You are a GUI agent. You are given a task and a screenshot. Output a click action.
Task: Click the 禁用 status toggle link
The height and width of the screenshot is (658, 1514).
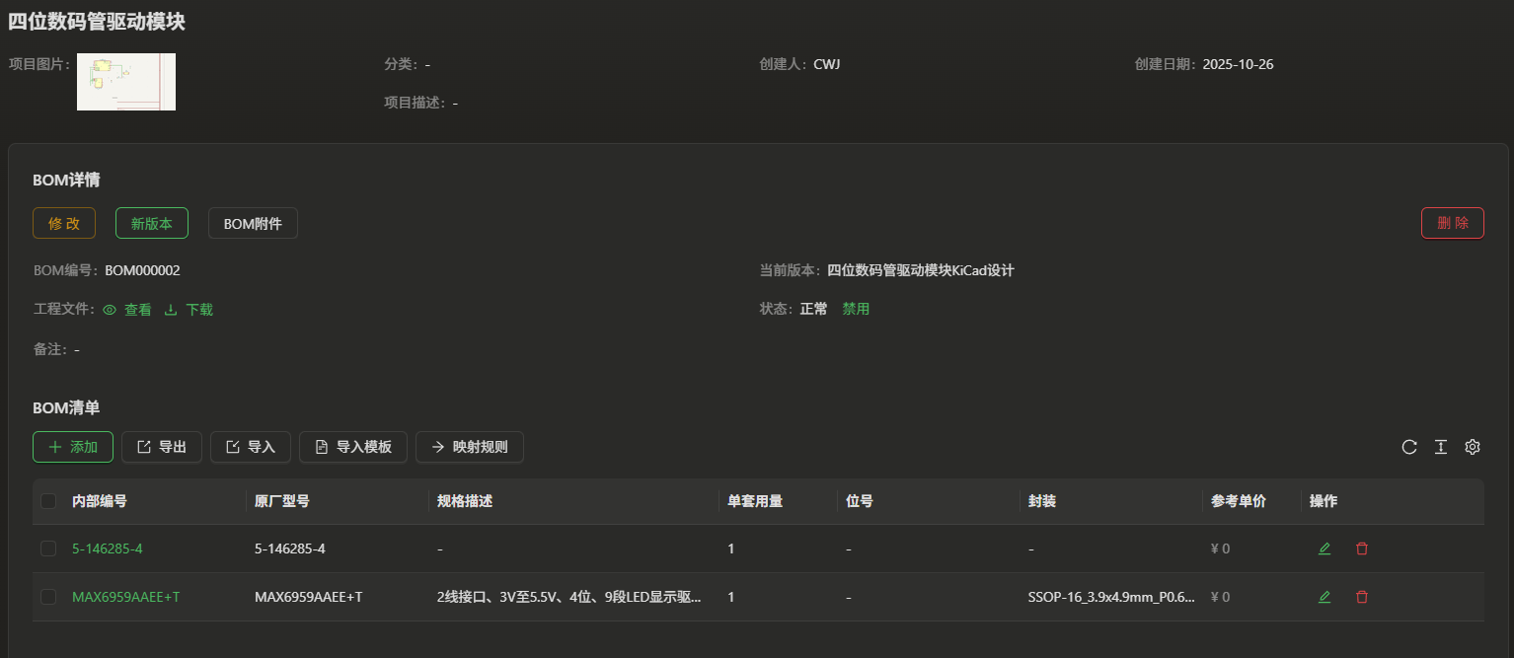tap(856, 309)
